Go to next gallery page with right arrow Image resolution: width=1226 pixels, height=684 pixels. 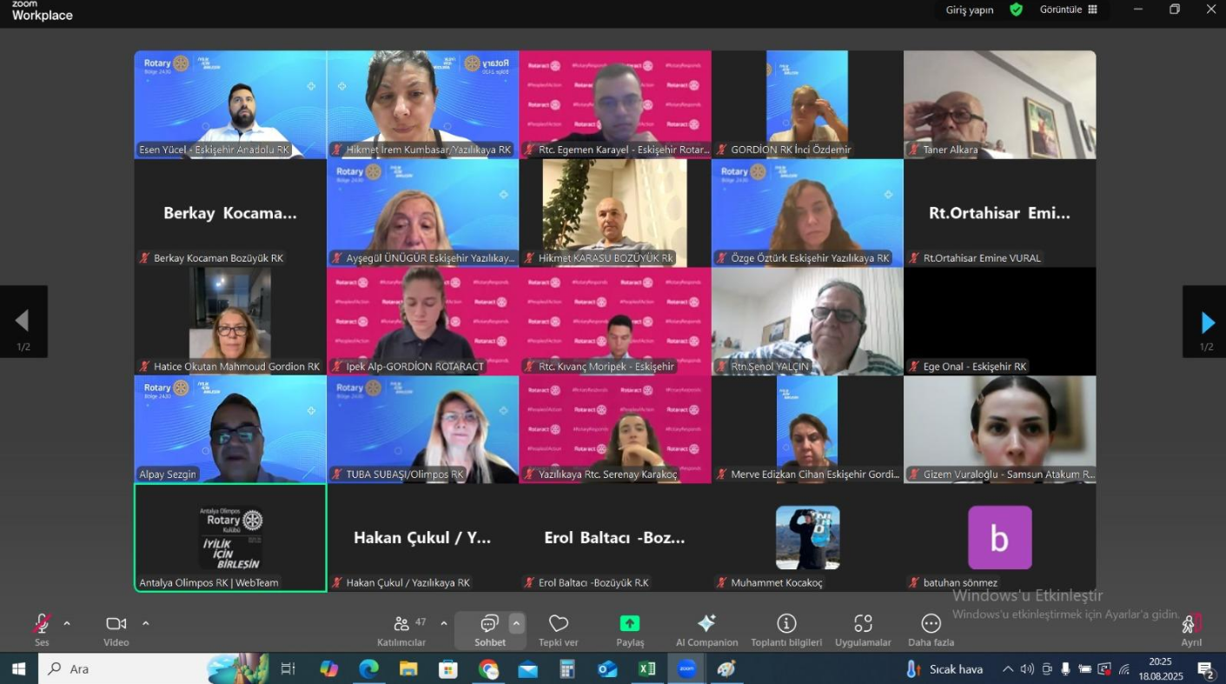click(1206, 322)
